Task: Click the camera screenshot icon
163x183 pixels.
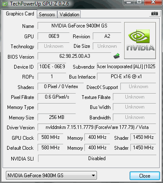Action: point(155,14)
